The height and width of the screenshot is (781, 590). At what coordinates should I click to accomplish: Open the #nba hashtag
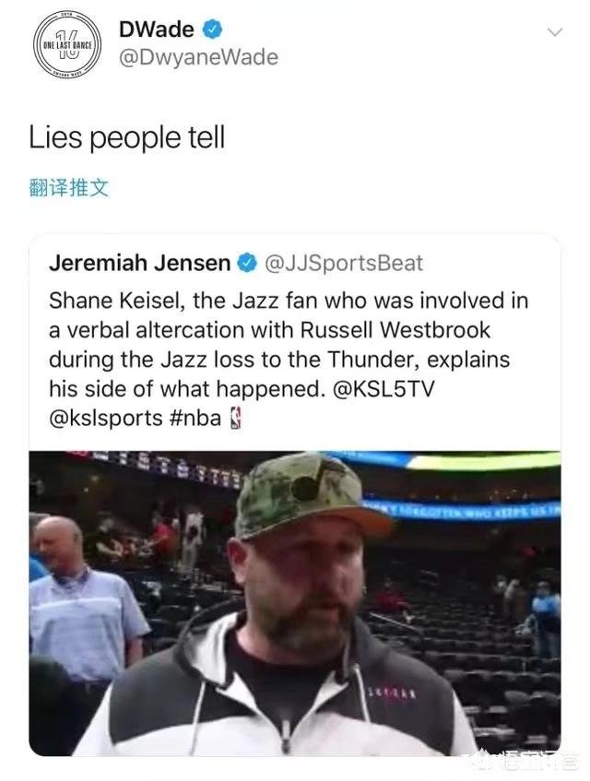195,419
